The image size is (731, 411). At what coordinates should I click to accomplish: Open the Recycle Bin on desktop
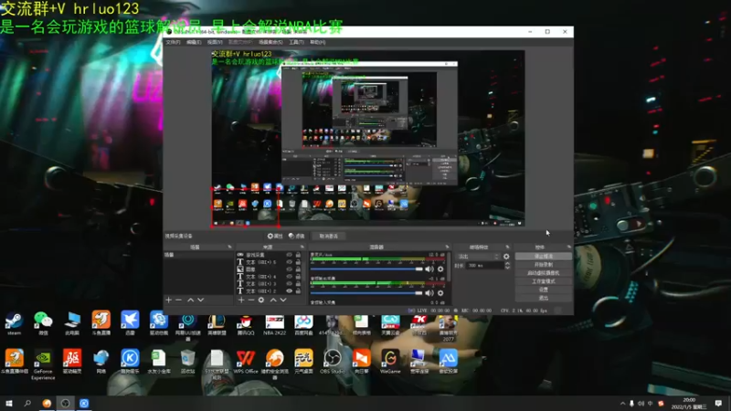pyautogui.click(x=187, y=362)
